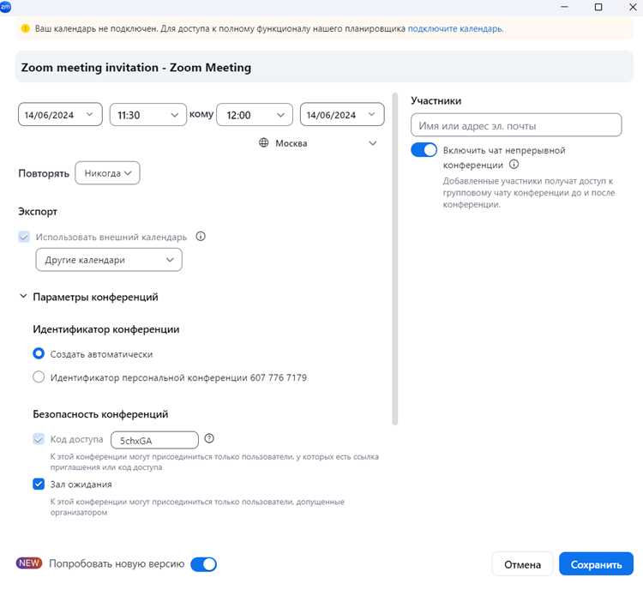The width and height of the screenshot is (643, 590).
Task: Toggle the Попробовать новую версию switch
Action: coord(204,564)
